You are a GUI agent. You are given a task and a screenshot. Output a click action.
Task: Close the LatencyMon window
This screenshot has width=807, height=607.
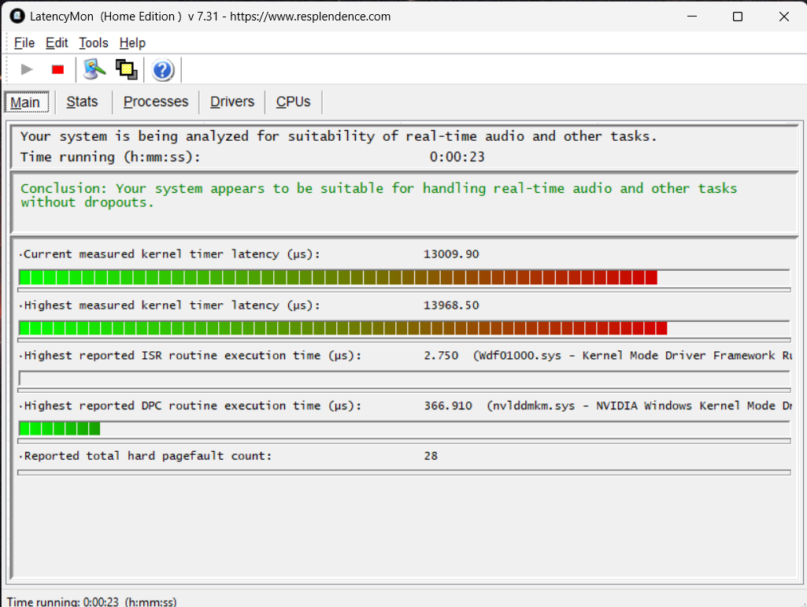click(x=784, y=17)
